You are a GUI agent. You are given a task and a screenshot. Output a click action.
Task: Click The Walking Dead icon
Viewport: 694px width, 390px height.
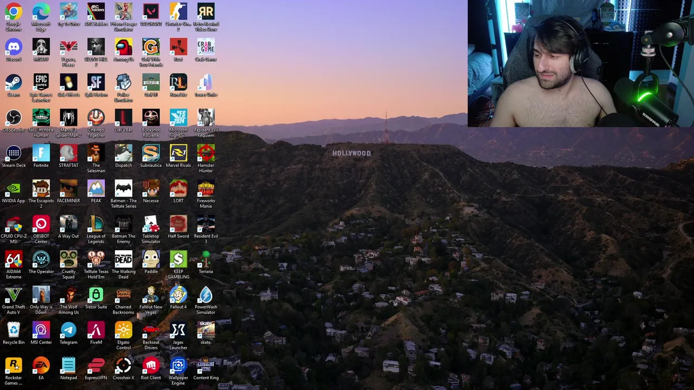coord(124,264)
